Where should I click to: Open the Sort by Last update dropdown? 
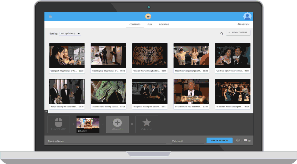[70, 34]
